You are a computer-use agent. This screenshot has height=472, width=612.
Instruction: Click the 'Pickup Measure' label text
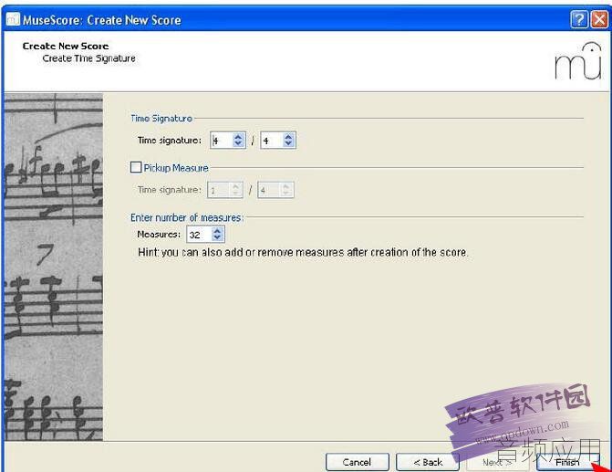pos(176,168)
